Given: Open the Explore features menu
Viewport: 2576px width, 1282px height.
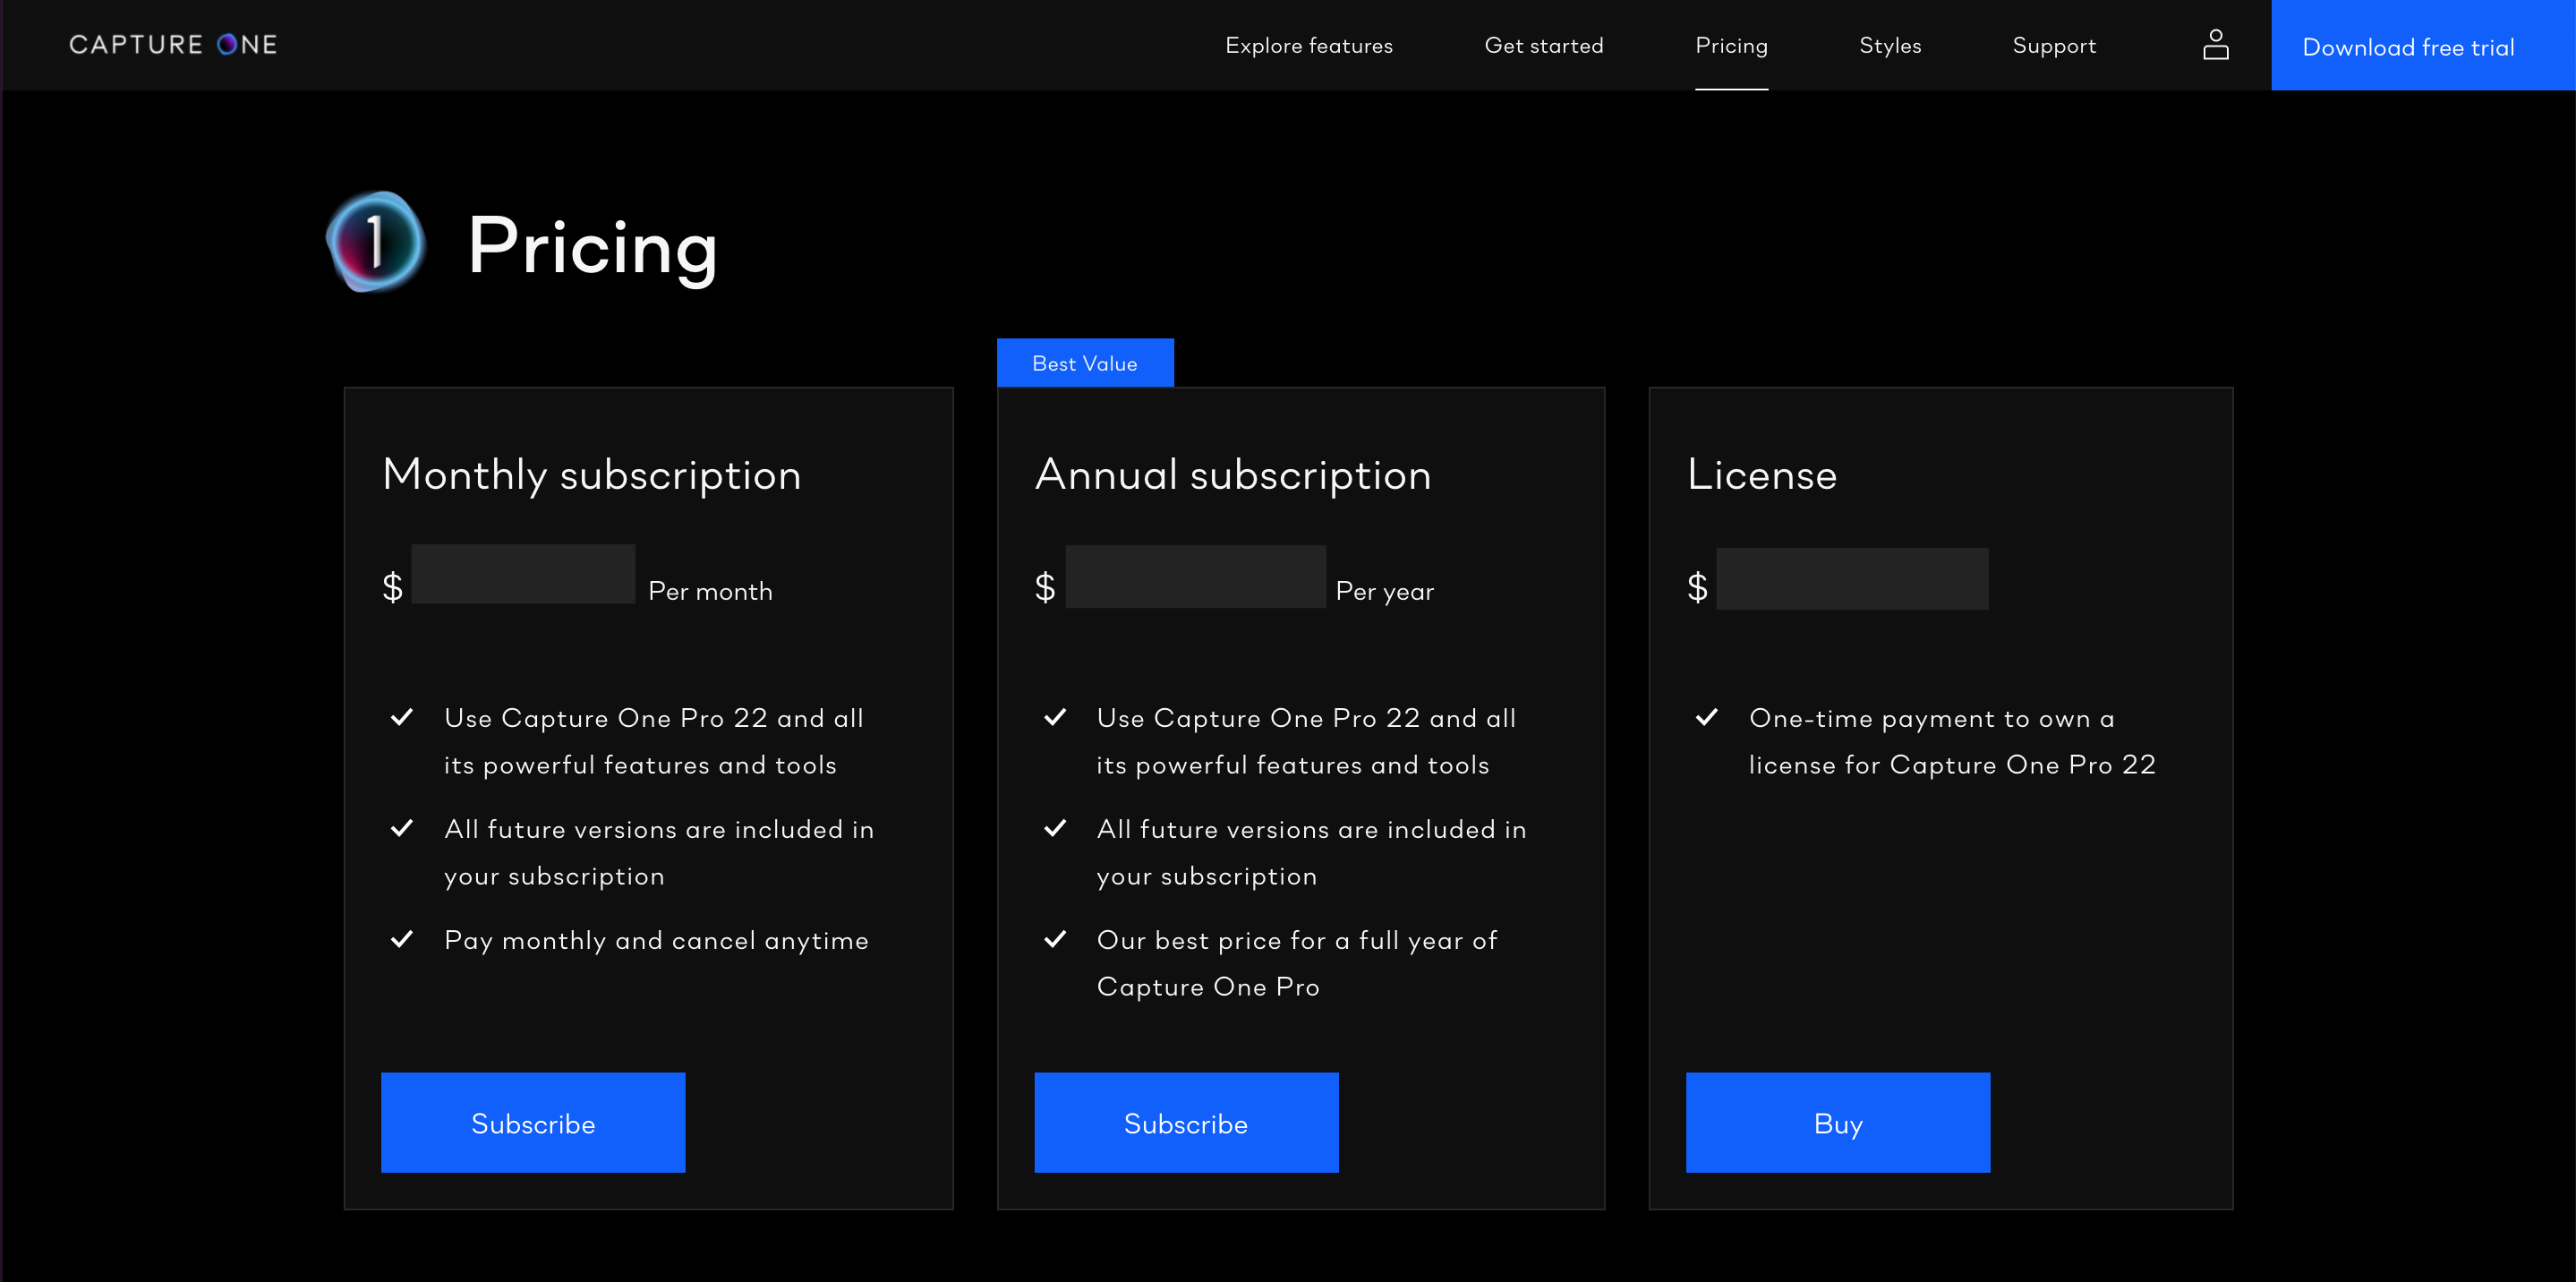Looking at the screenshot, I should pos(1308,46).
